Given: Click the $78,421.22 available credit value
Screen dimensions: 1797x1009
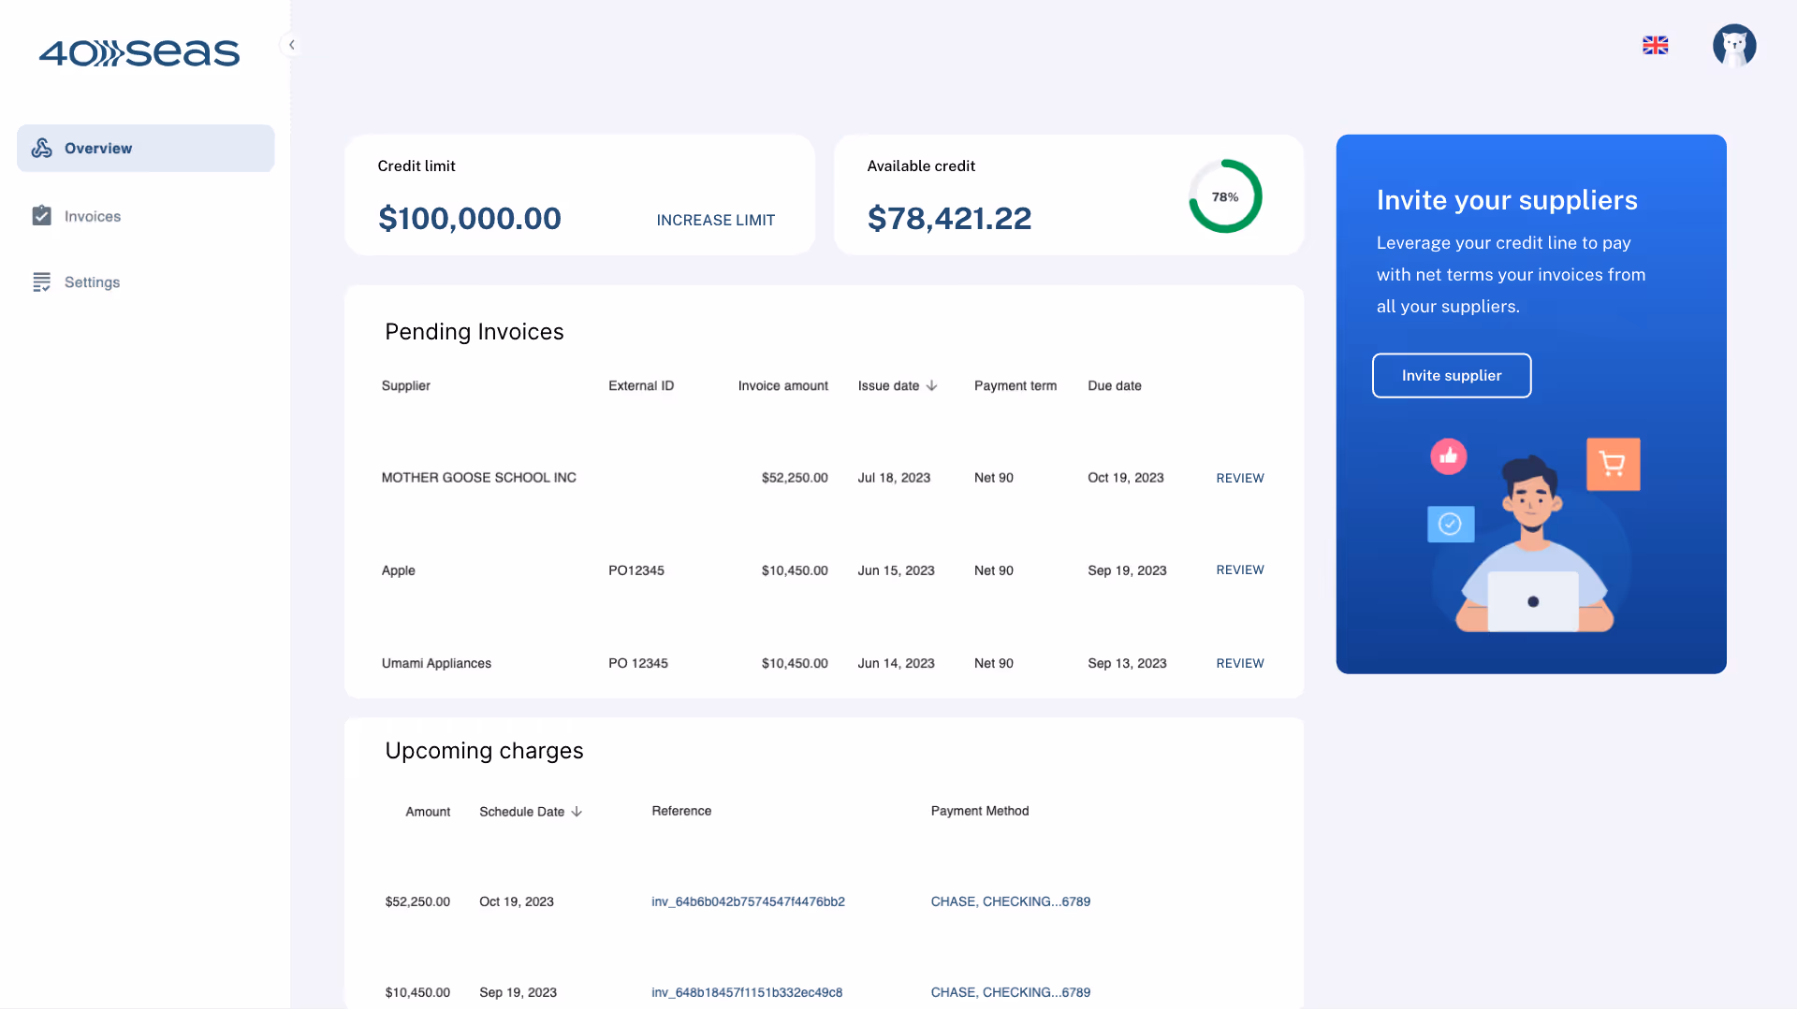Looking at the screenshot, I should [949, 218].
